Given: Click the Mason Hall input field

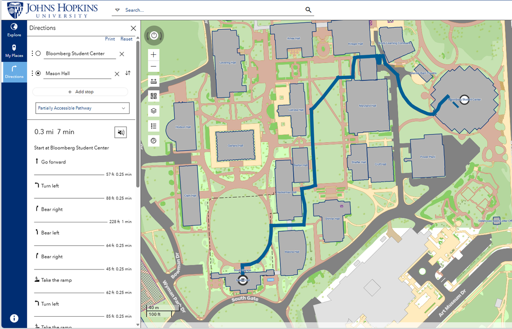Looking at the screenshot, I should click(x=77, y=73).
